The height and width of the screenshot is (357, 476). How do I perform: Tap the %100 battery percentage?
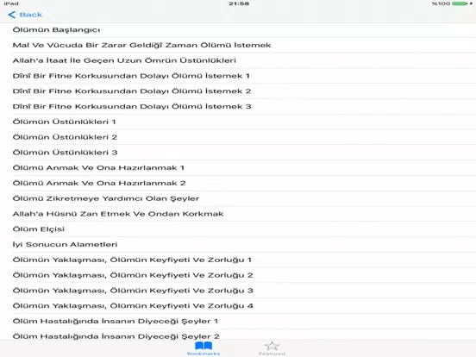pyautogui.click(x=441, y=3)
